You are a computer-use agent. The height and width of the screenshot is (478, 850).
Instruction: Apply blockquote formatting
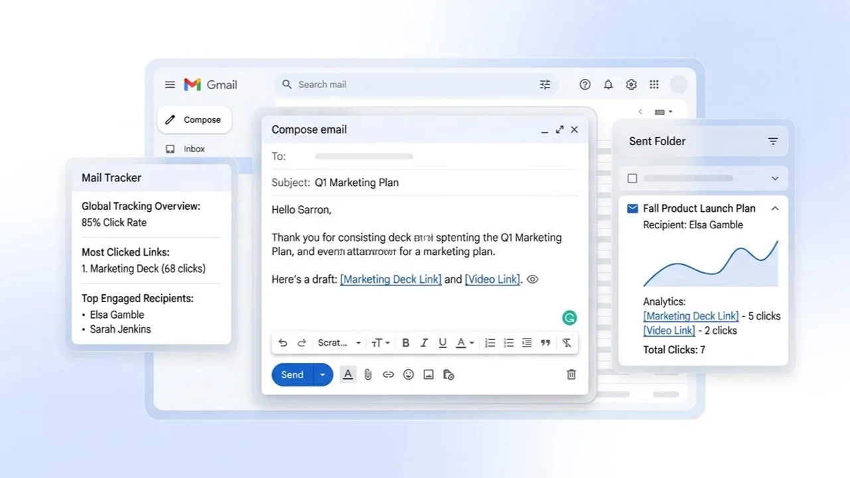pyautogui.click(x=545, y=343)
